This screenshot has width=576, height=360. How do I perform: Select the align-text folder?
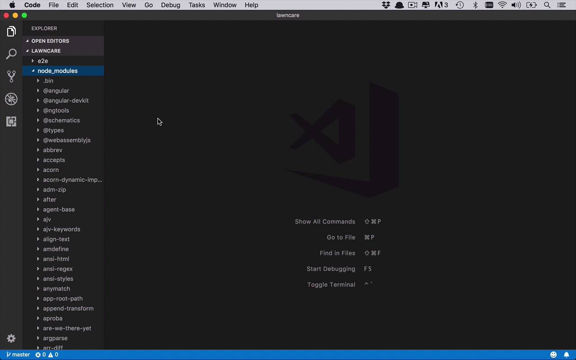tap(56, 239)
